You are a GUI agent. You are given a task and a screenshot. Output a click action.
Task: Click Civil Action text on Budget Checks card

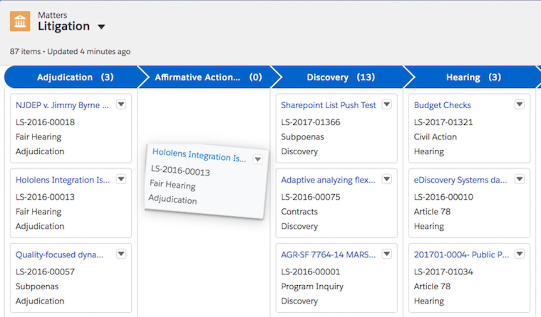[x=435, y=137]
